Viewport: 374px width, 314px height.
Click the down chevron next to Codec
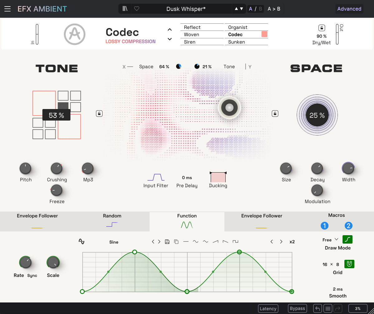tap(170, 39)
